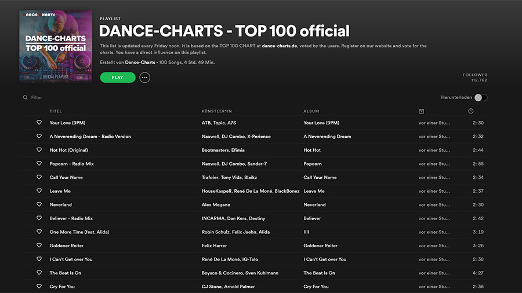Open artists René De La Moné, IQ-Talo
The height and width of the screenshot is (293, 522).
(x=230, y=259)
